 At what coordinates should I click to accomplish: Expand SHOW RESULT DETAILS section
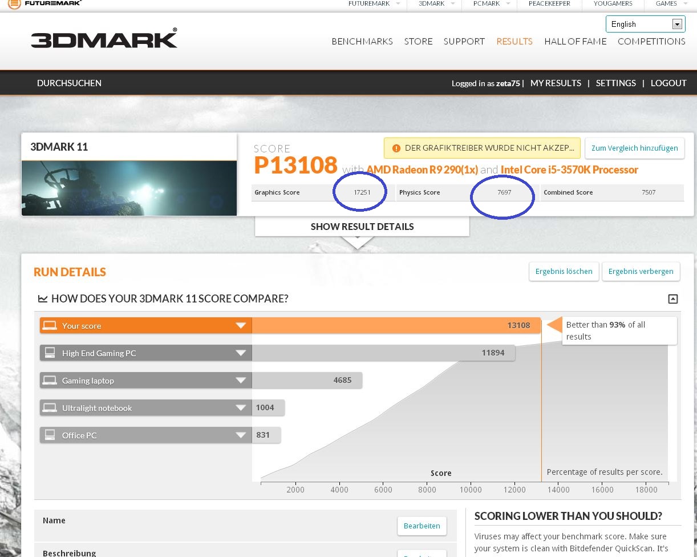coord(362,227)
